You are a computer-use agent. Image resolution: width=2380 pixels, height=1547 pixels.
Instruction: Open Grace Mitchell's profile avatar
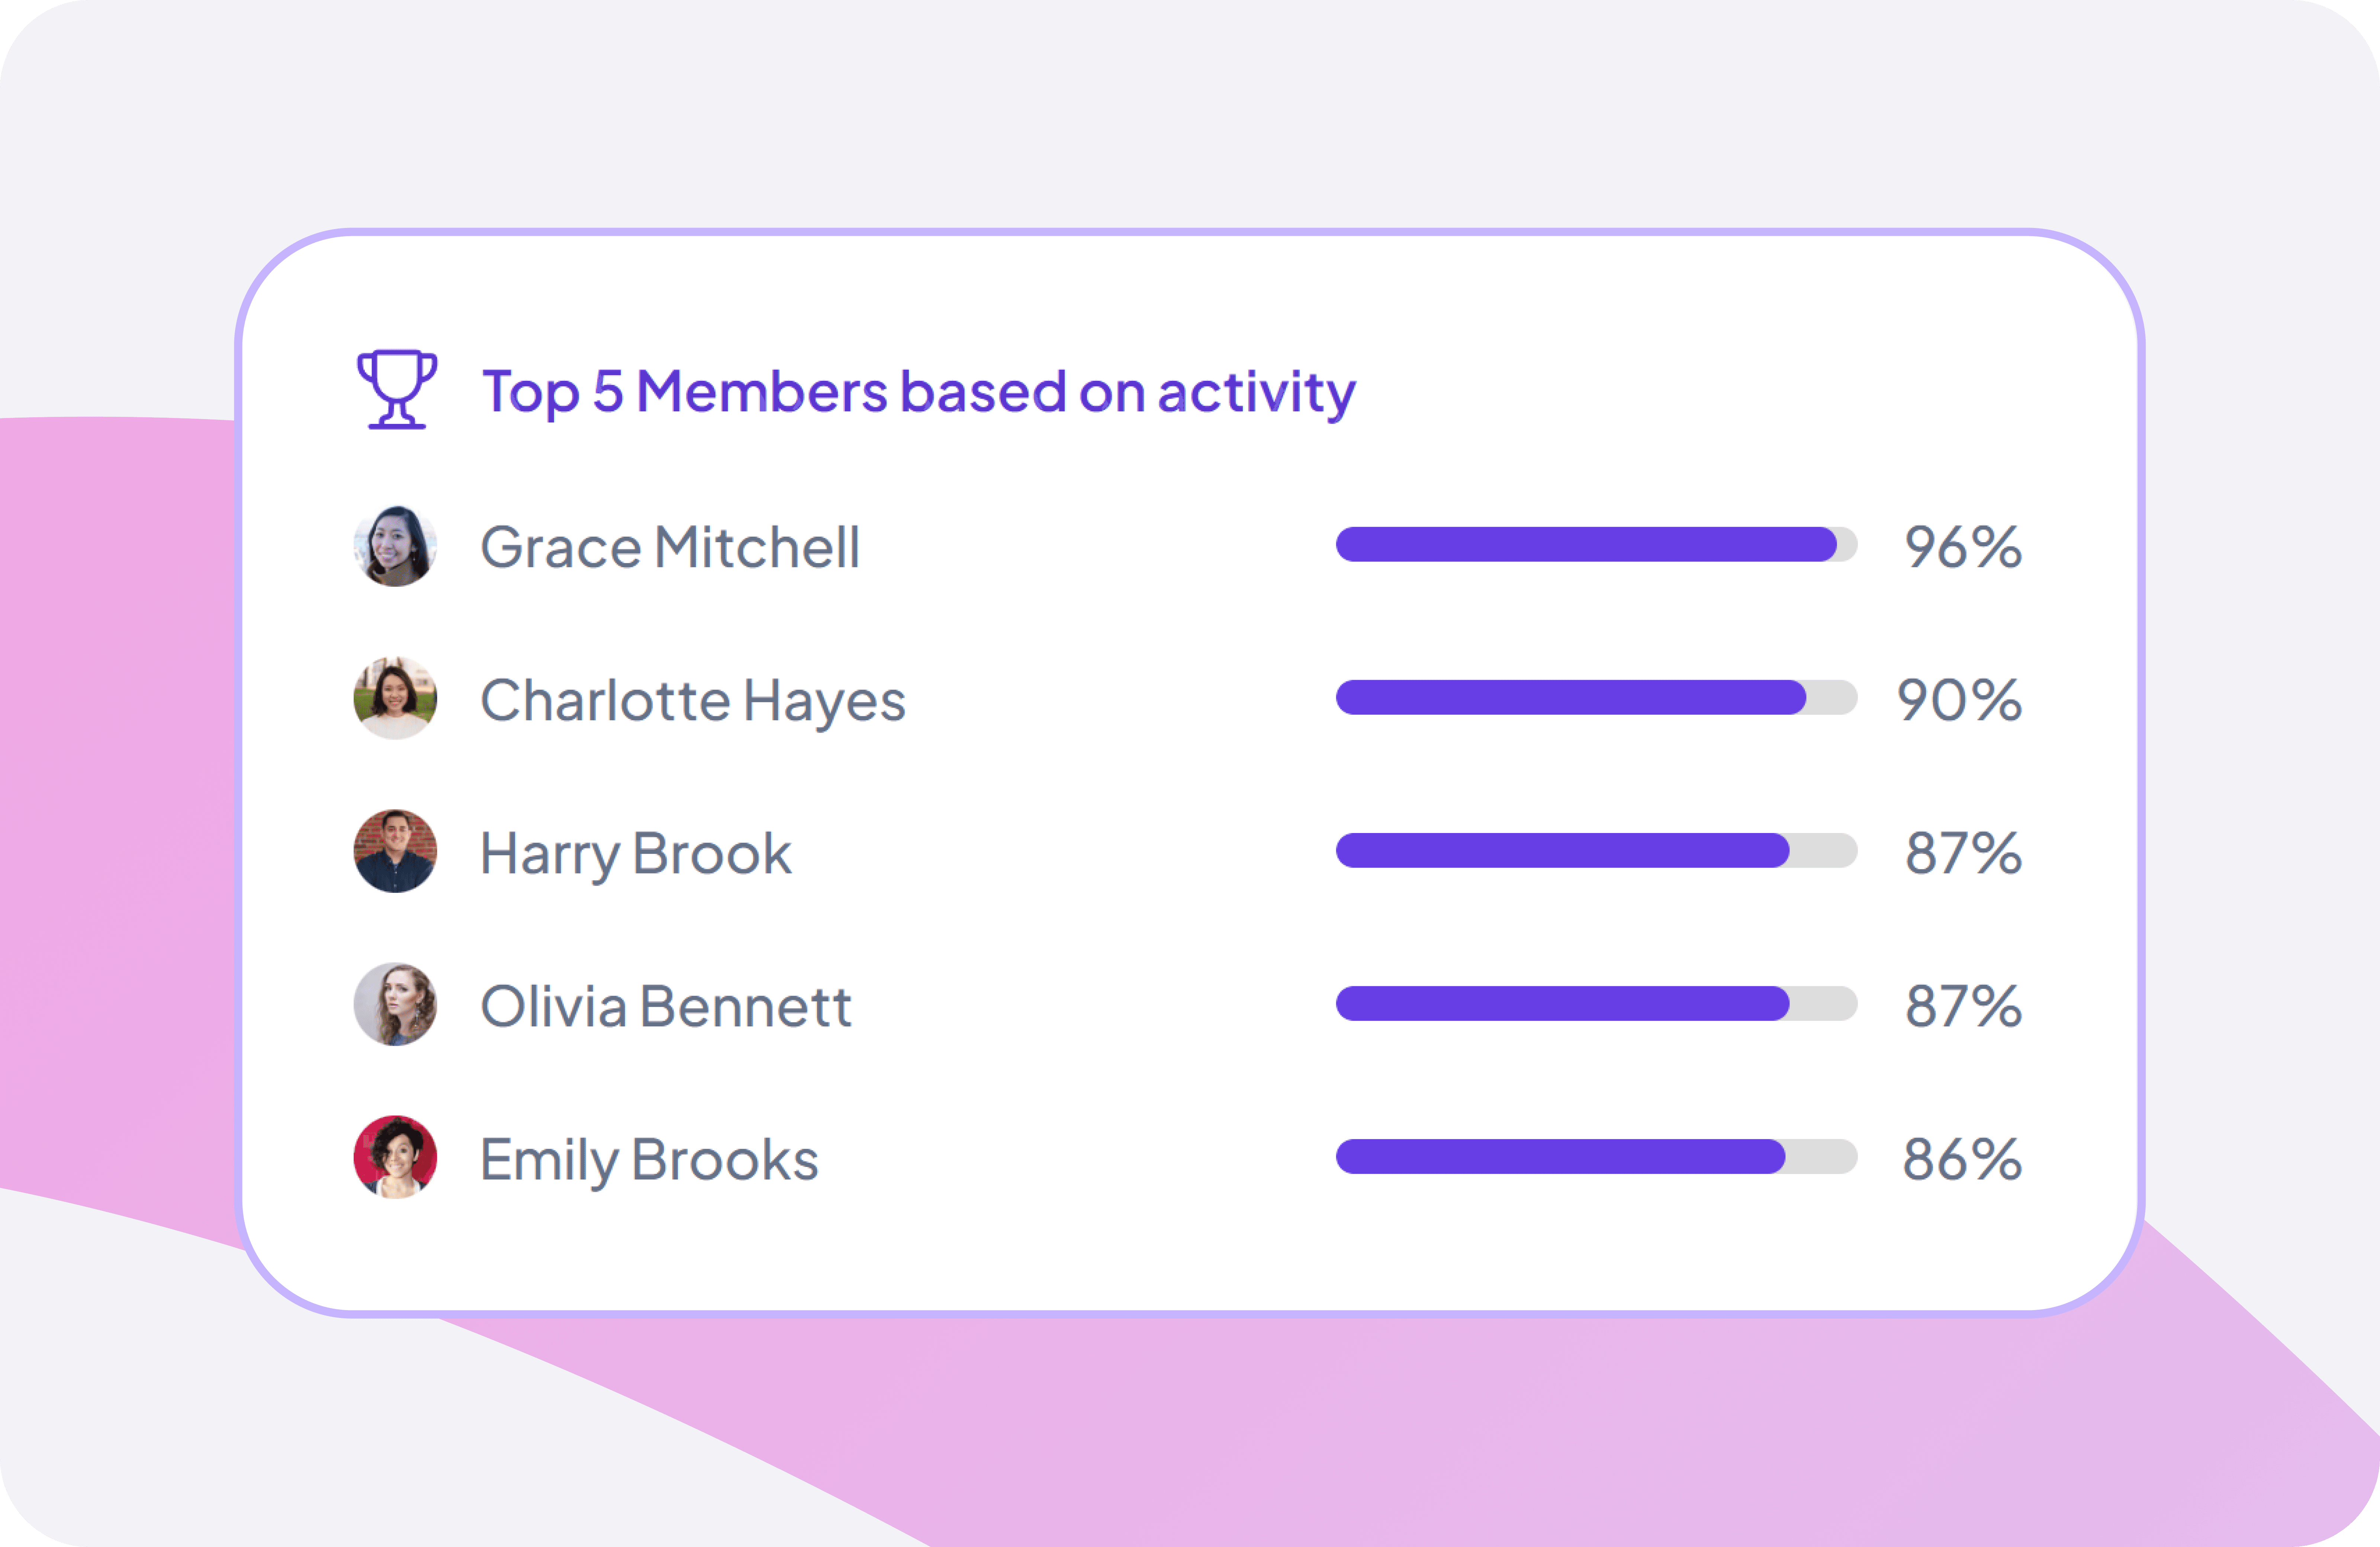[395, 545]
